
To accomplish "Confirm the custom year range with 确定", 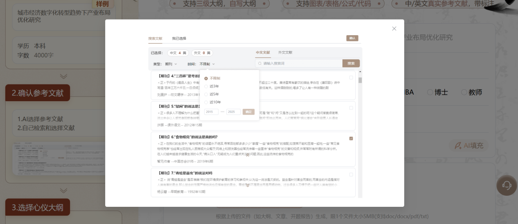I will 248,112.
